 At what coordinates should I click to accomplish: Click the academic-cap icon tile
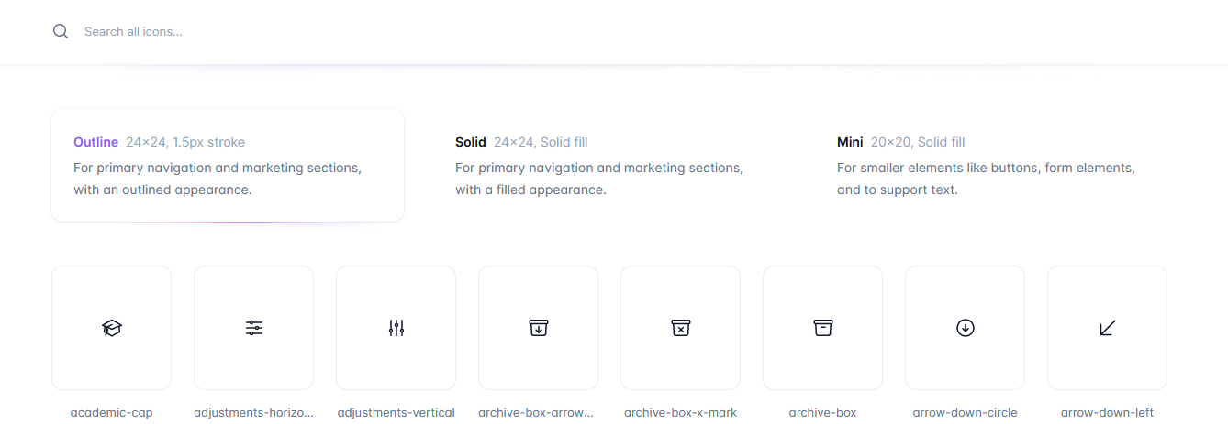(111, 328)
